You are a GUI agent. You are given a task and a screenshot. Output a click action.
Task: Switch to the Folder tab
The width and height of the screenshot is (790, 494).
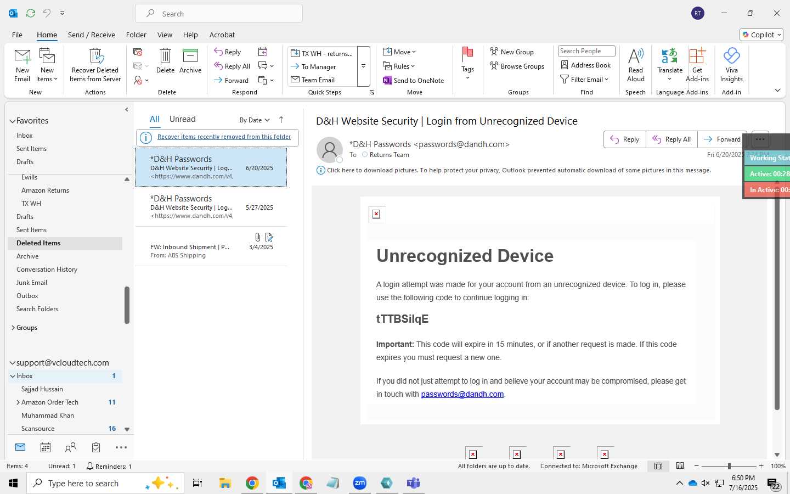[x=136, y=35]
